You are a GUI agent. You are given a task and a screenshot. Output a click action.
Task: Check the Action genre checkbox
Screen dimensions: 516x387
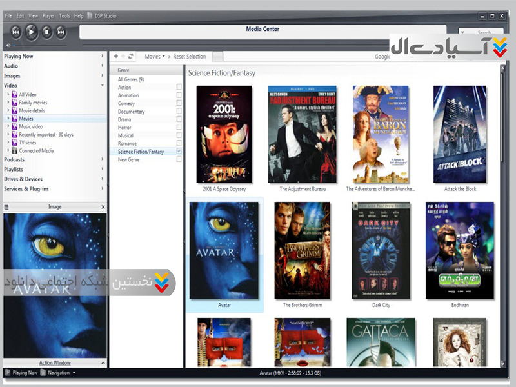tap(179, 87)
